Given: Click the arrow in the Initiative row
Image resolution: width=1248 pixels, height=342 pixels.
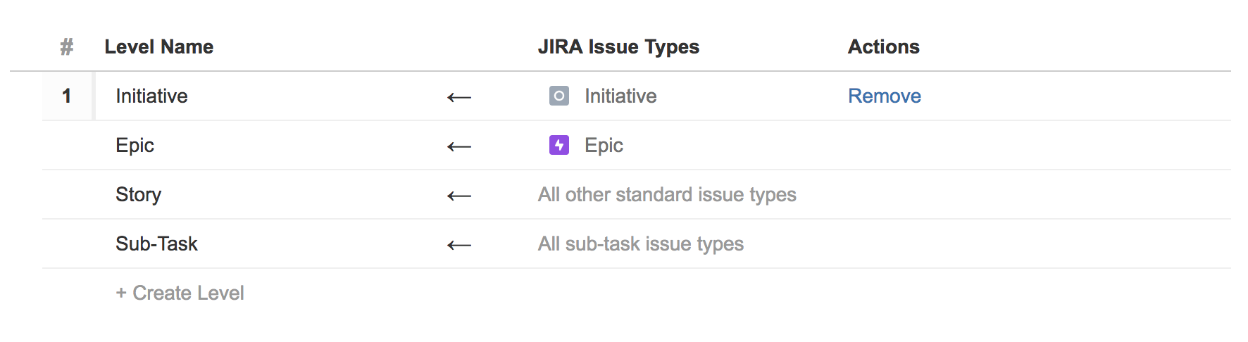Looking at the screenshot, I should click(459, 97).
